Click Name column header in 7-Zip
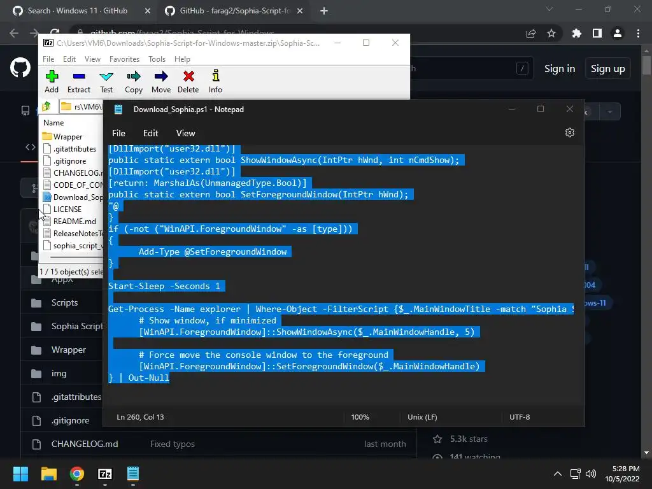Screen dimensions: 652x489 tap(53, 123)
